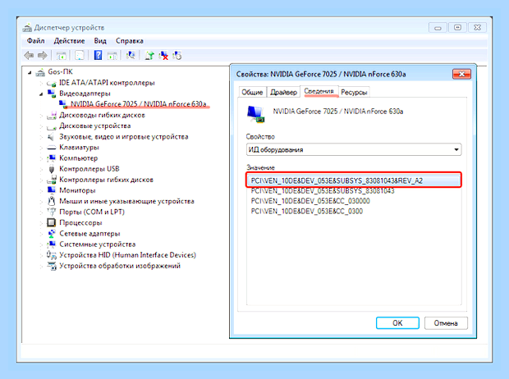Switch to the Драйвер tab
This screenshot has width=509, height=379.
(x=283, y=92)
